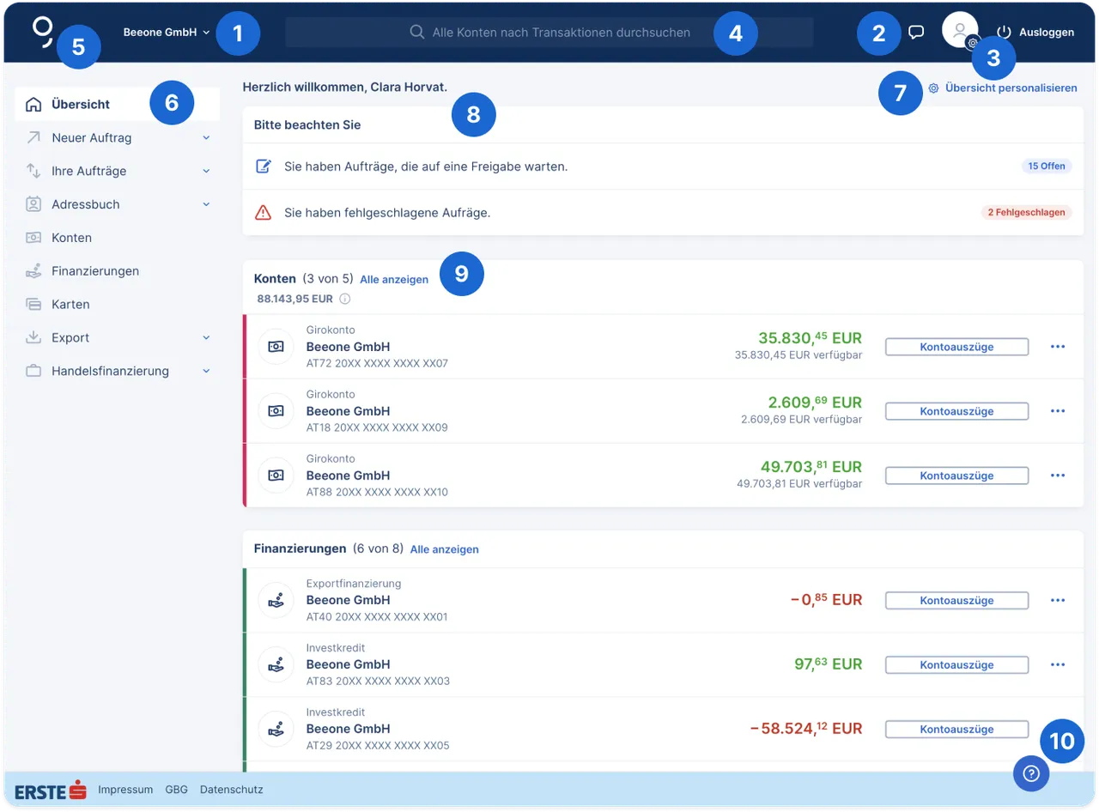1099x812 pixels.
Task: Click Übersicht personalisieren link
Action: (x=1011, y=88)
